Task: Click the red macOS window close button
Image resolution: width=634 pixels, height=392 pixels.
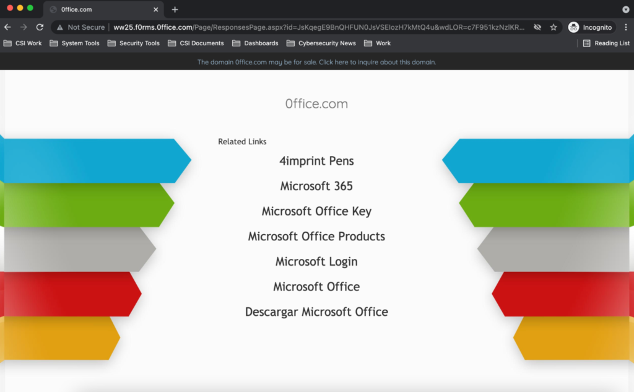Action: (10, 8)
